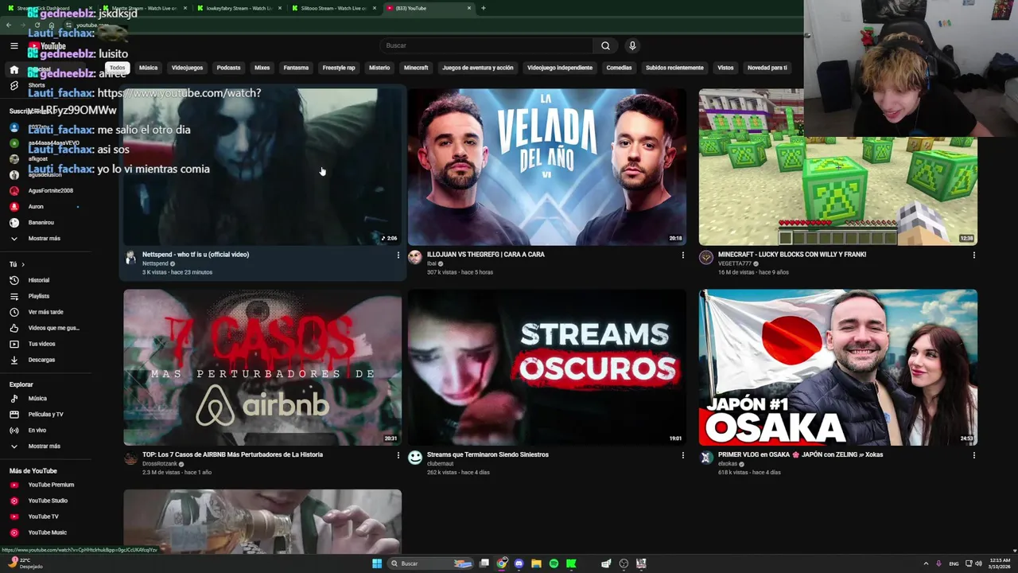Open options menu for ILLOJUAN VS THEGREFG video
1018x573 pixels.
pos(682,255)
